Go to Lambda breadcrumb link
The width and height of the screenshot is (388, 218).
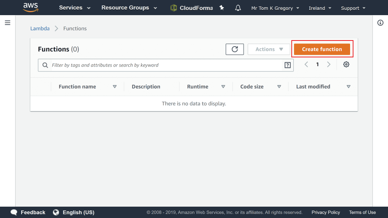40,28
